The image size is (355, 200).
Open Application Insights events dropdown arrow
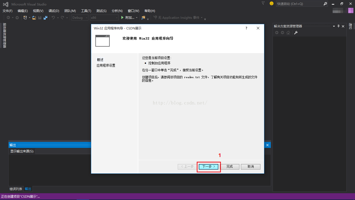[202, 18]
